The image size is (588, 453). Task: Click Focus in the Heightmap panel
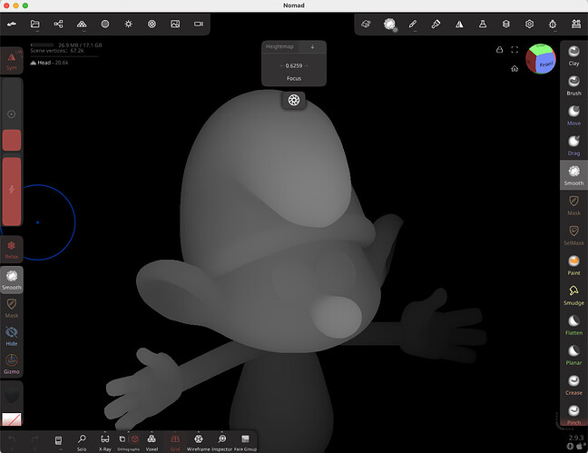tap(294, 78)
